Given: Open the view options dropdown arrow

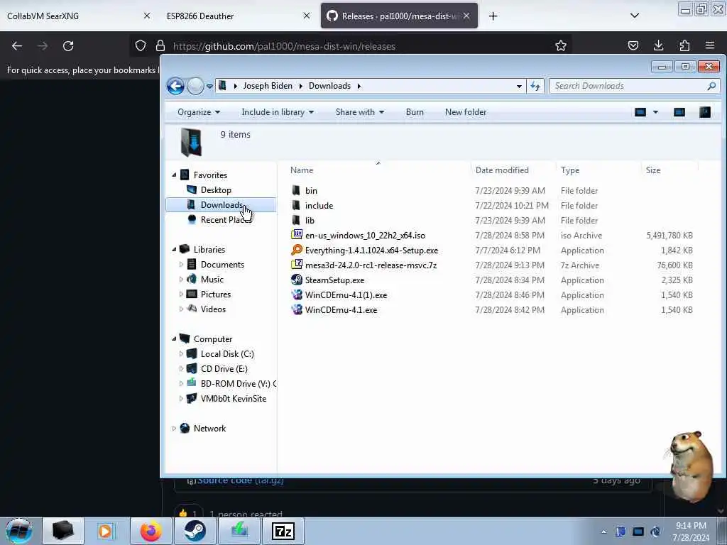Looking at the screenshot, I should [x=655, y=112].
